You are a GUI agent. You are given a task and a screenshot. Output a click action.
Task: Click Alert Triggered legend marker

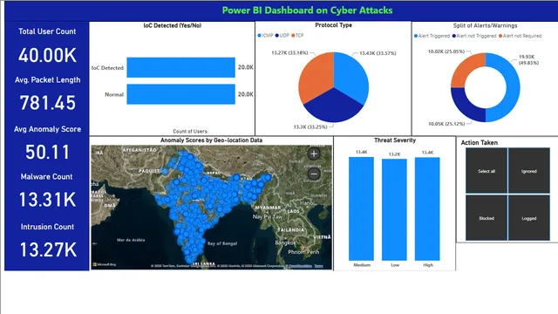(416, 36)
